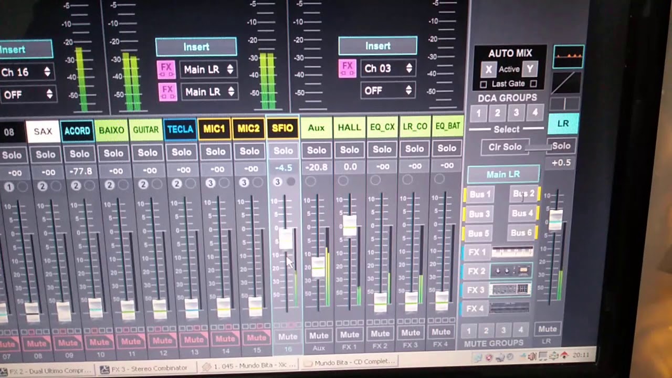Activate mute group 2

click(486, 331)
